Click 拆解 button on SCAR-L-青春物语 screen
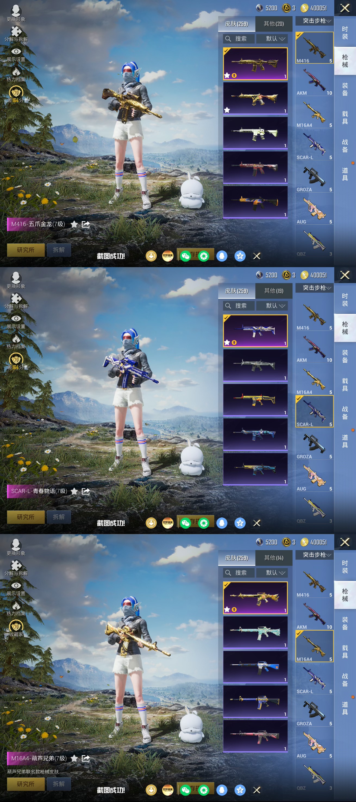This screenshot has height=802, width=356. coord(59,517)
